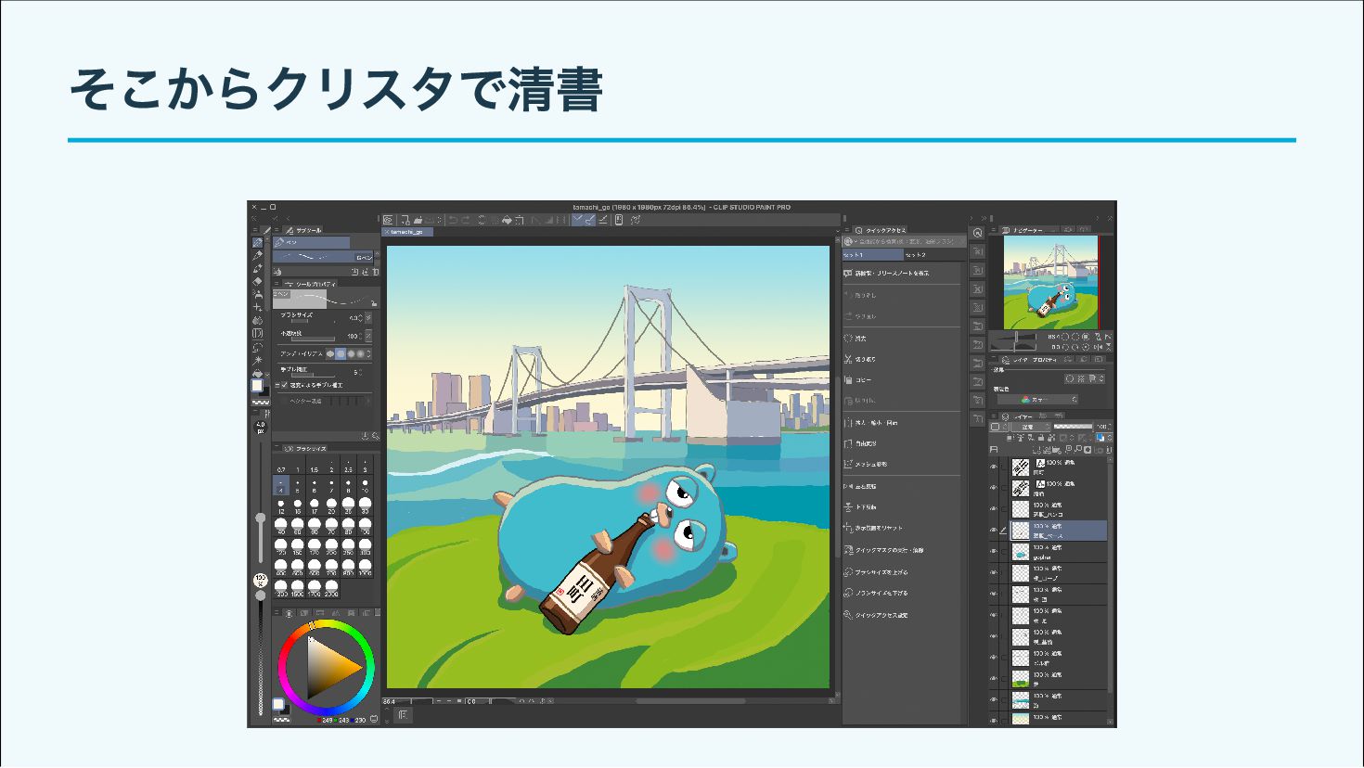This screenshot has height=768, width=1364.
Task: Open the layer blend mode dropdown
Action: pyautogui.click(x=1033, y=427)
